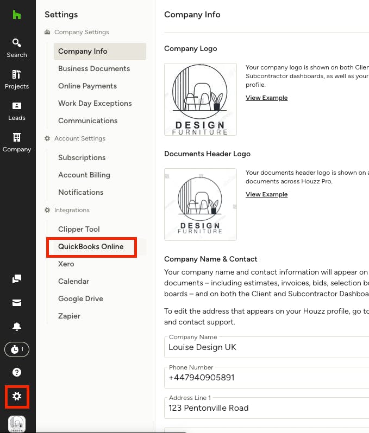Image resolution: width=369 pixels, height=433 pixels.
Task: Click the Account Settings section label
Action: [80, 138]
